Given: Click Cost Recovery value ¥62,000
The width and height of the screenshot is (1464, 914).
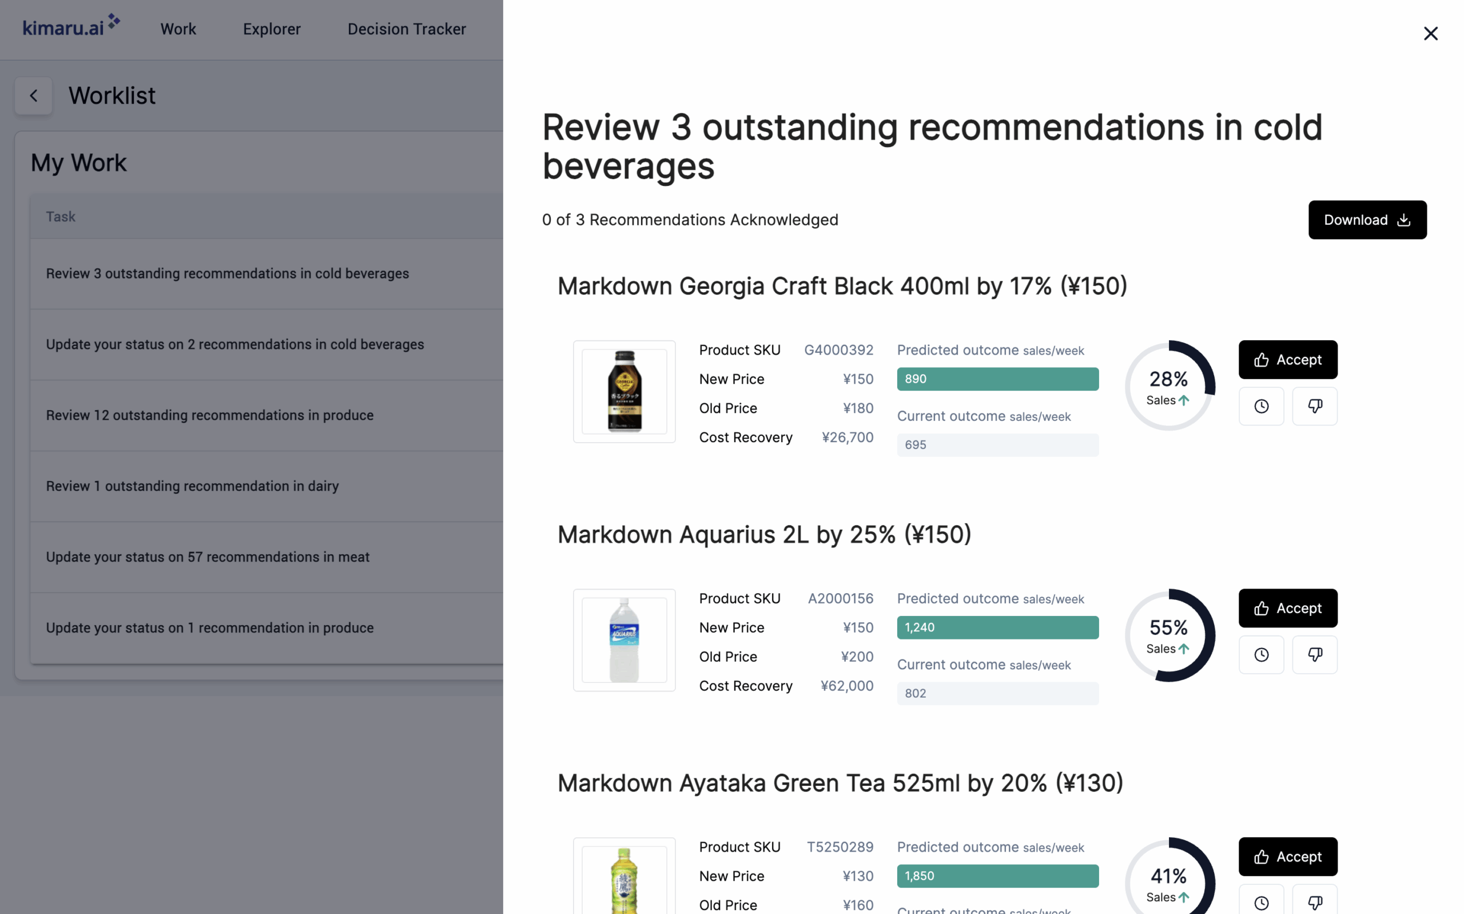Looking at the screenshot, I should point(846,686).
